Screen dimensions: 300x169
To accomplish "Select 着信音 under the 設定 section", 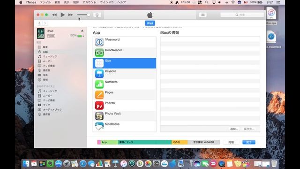I will 46,70.
